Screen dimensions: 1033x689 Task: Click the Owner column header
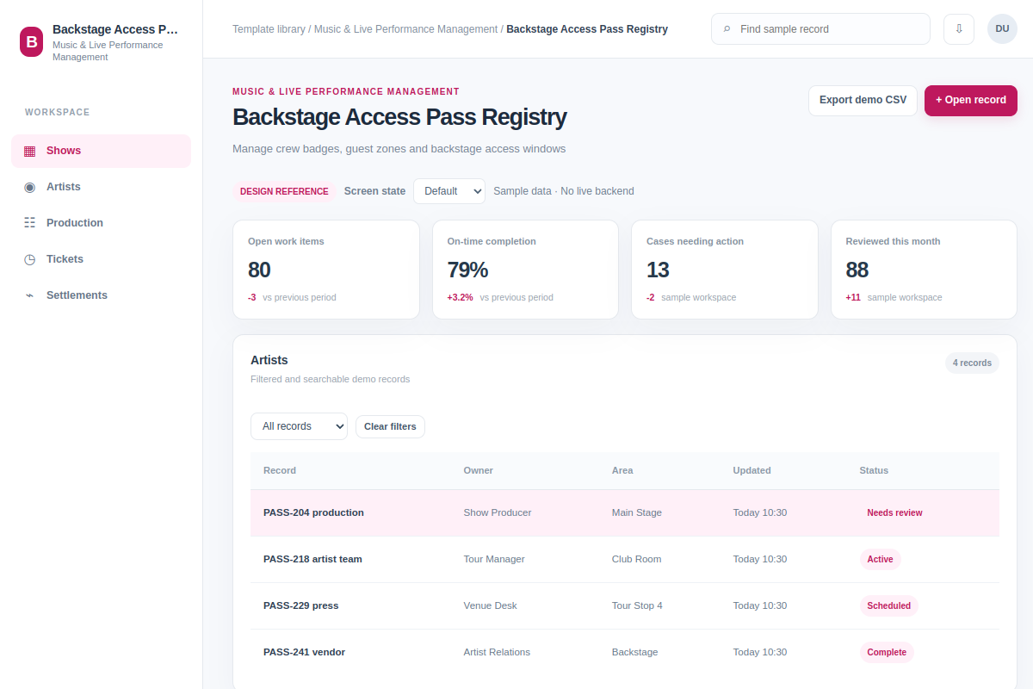[479, 470]
